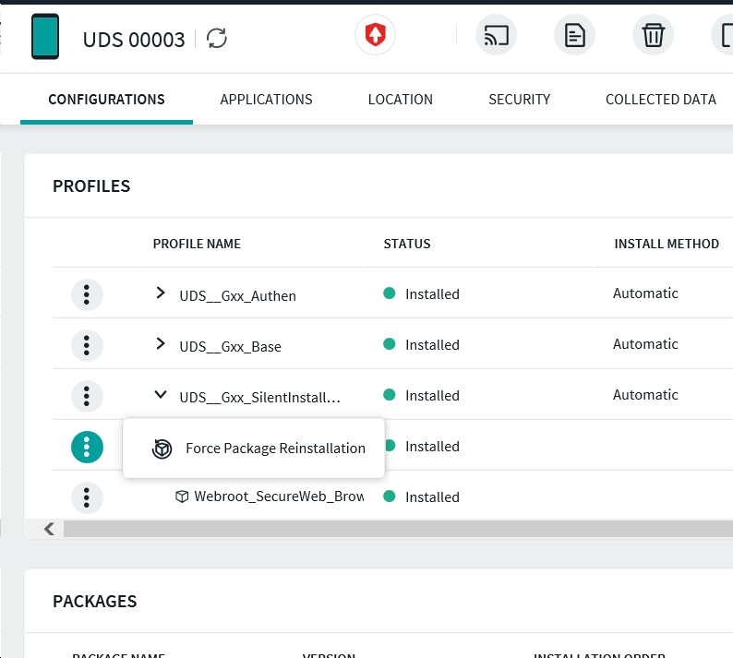Click the active teal three-dot button

tap(87, 448)
